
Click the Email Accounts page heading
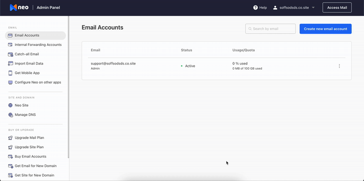102,28
